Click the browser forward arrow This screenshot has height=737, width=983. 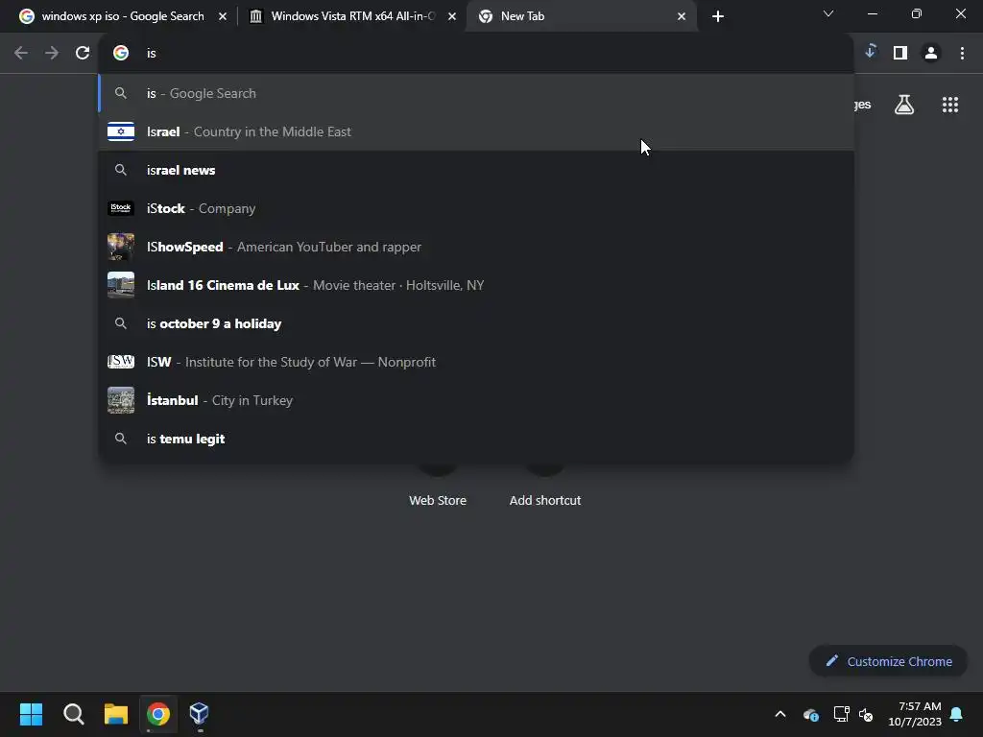point(52,54)
